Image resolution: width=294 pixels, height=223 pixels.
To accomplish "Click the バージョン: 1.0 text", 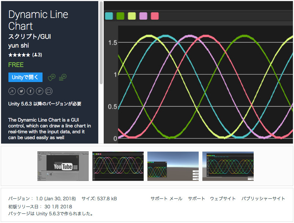I will tap(42, 198).
